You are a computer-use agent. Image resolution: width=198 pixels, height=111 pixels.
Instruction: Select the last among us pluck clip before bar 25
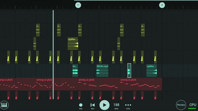141,84
